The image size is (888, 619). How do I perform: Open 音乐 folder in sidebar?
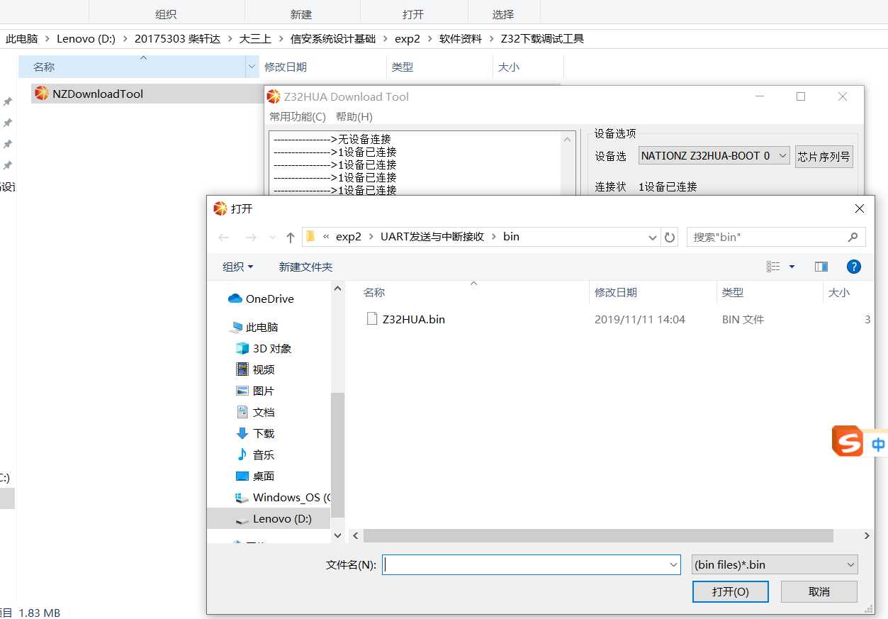254,455
